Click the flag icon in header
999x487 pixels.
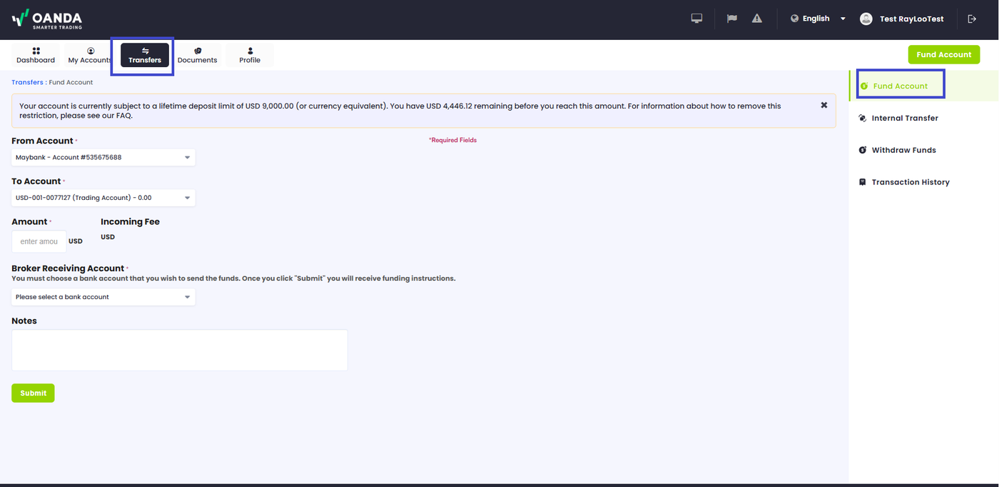point(731,19)
